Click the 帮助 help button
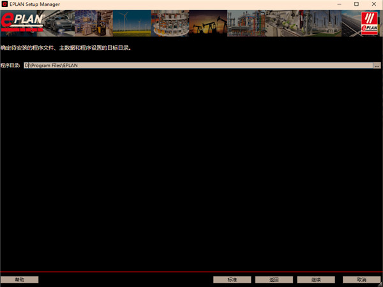Image resolution: width=383 pixels, height=287 pixels. [x=20, y=280]
